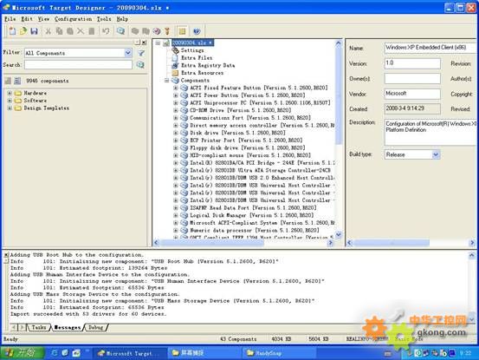479x360 pixels.
Task: Click the Name field in properties
Action: click(x=430, y=48)
